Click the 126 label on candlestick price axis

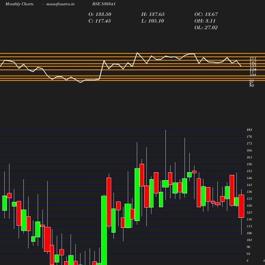[x=249, y=206]
